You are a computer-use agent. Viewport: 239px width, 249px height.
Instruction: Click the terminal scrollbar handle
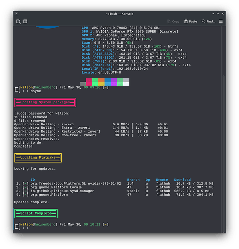click(223, 153)
